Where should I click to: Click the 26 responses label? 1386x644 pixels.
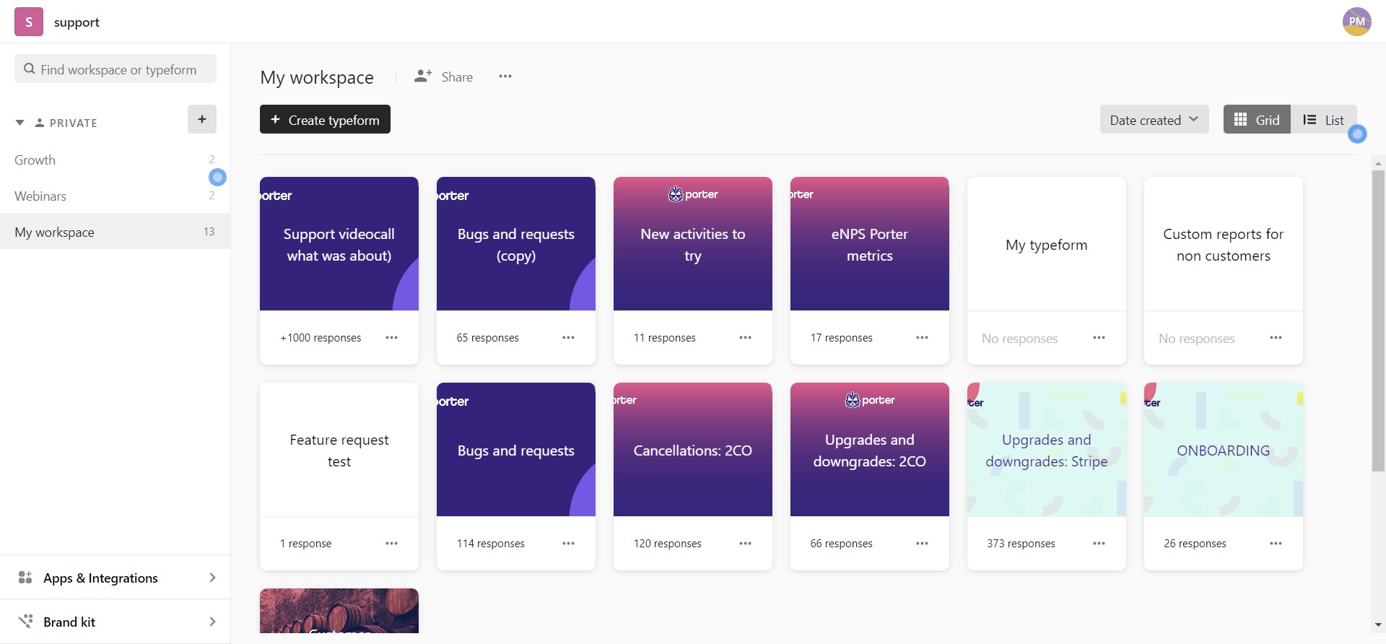[x=1195, y=544]
